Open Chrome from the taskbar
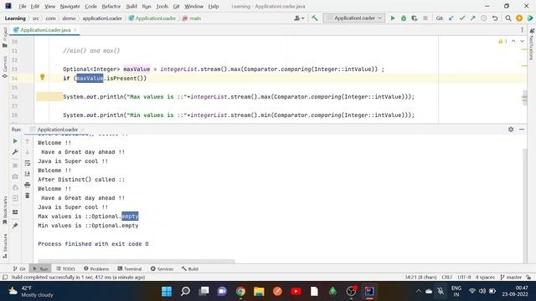The height and width of the screenshot is (301, 536). 240,291
